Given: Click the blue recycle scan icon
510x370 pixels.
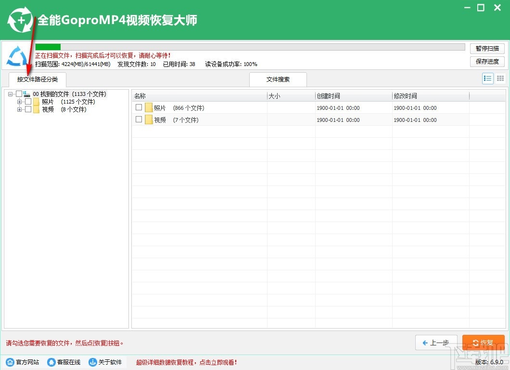Looking at the screenshot, I should point(17,56).
